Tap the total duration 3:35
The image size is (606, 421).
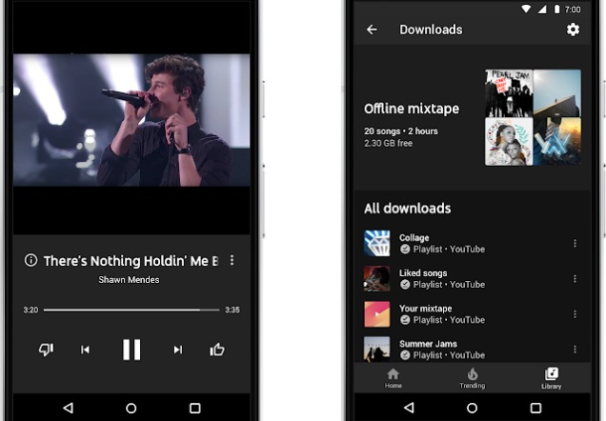pos(232,310)
